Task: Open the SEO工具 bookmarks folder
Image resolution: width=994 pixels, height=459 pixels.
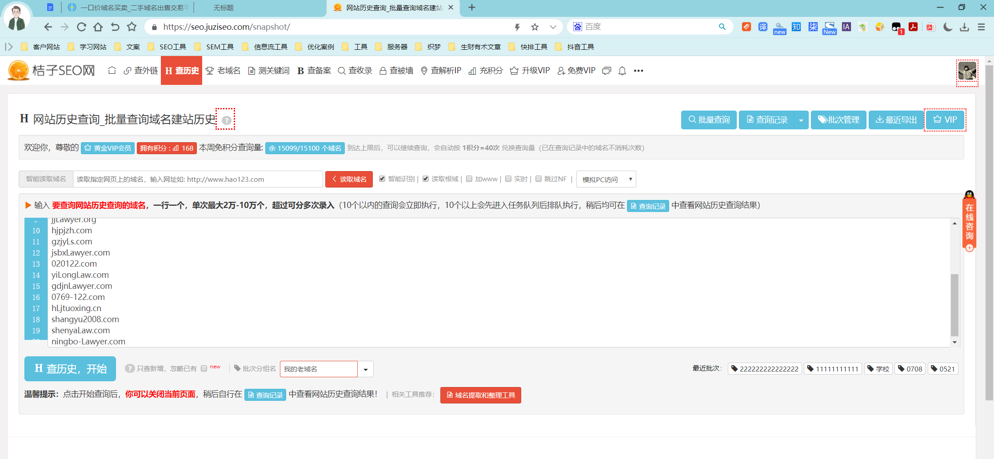Action: [x=173, y=46]
